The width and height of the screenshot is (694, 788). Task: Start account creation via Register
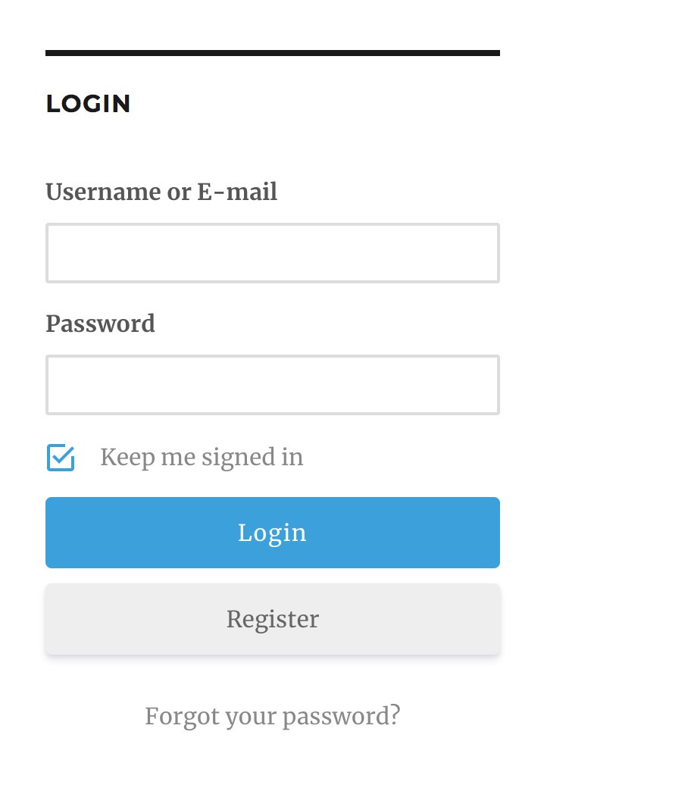pyautogui.click(x=272, y=619)
